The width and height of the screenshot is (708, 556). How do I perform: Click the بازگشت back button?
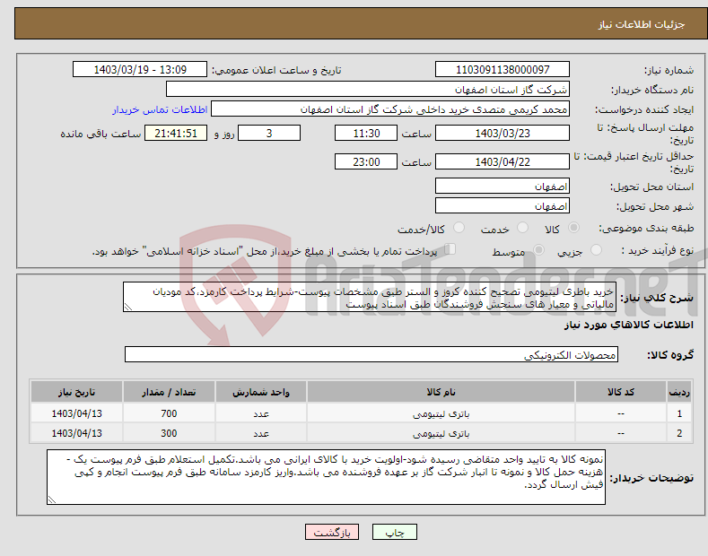tap(332, 532)
